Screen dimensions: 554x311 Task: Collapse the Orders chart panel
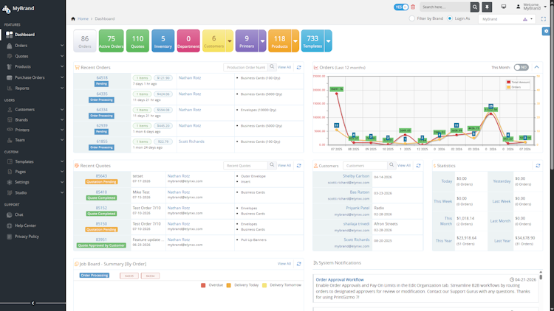pyautogui.click(x=537, y=67)
